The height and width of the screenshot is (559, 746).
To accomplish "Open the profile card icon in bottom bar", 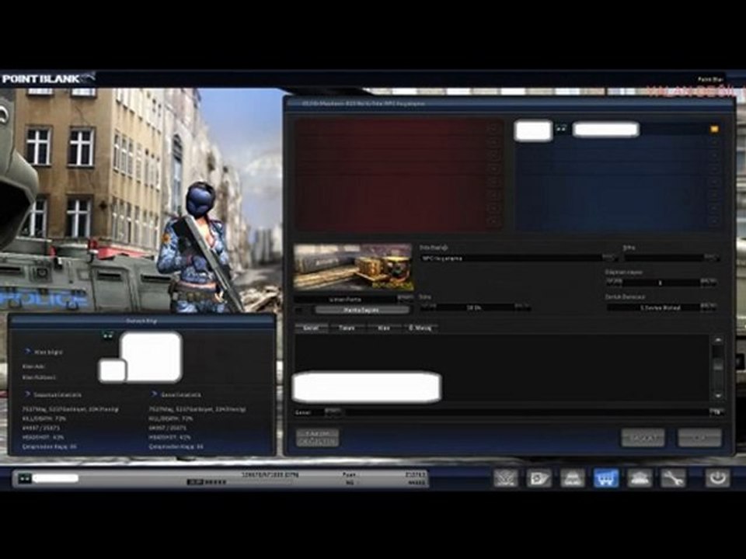I will click(539, 478).
